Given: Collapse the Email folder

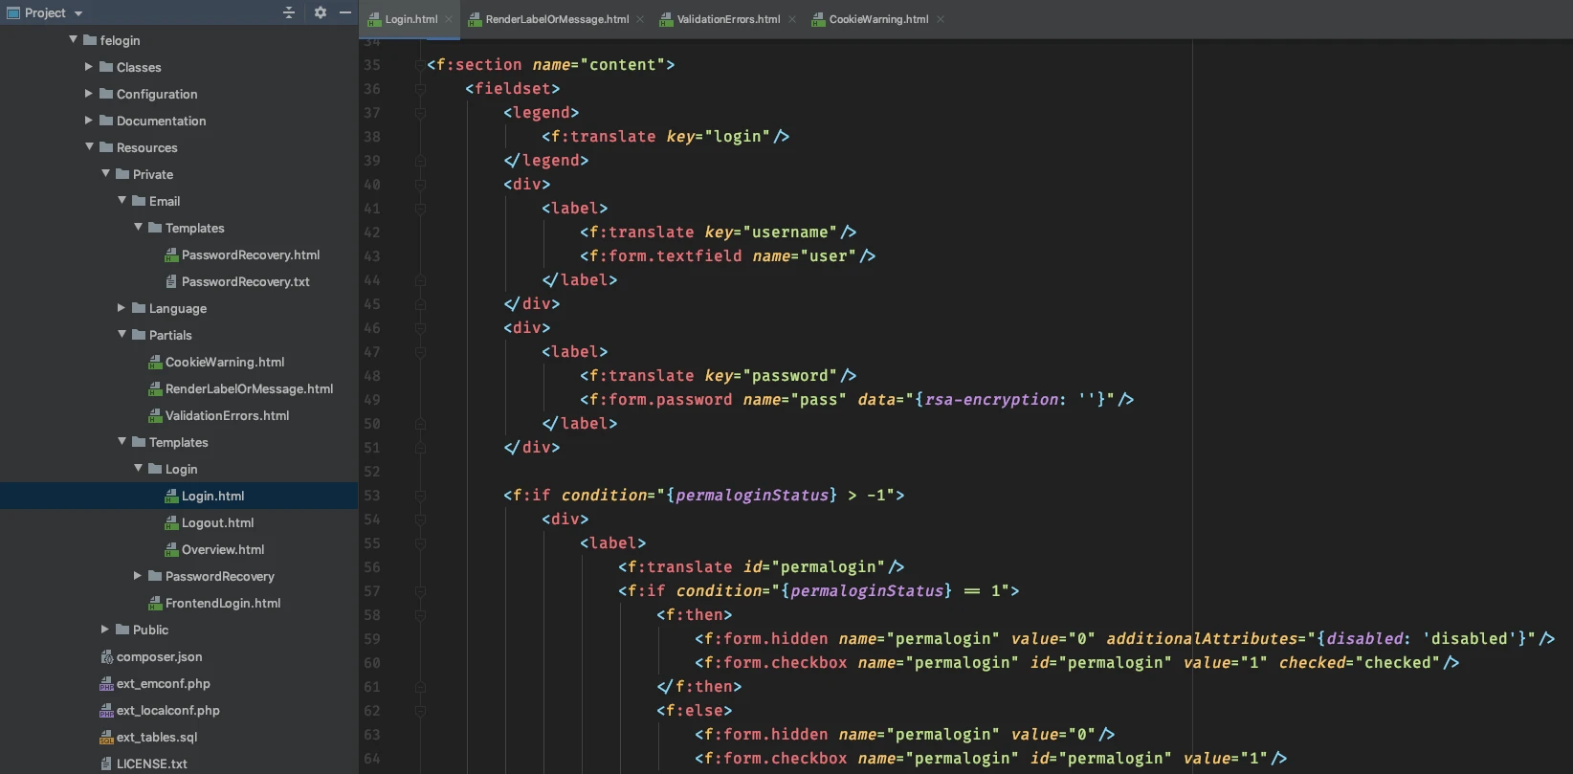Looking at the screenshot, I should click(122, 200).
